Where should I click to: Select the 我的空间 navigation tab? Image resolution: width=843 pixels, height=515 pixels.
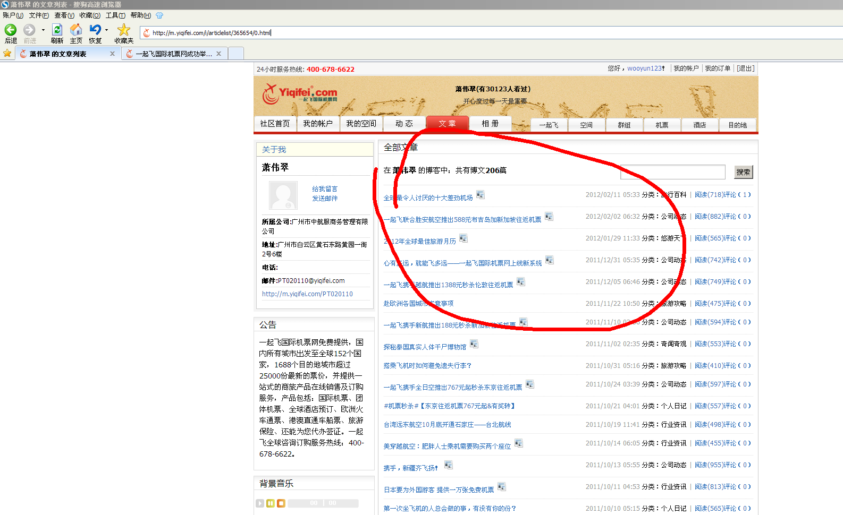[x=361, y=124]
